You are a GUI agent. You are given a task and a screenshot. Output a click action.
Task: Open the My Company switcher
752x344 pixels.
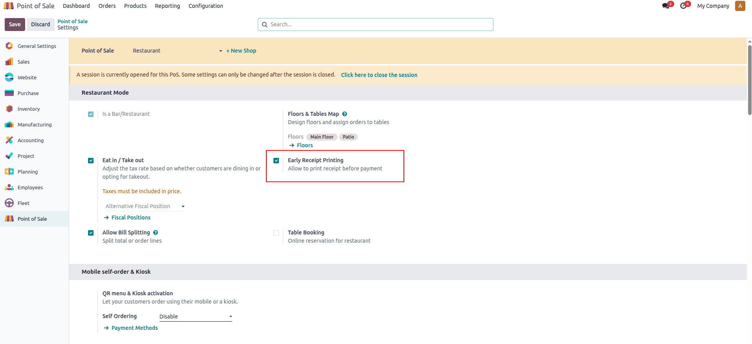coord(713,6)
